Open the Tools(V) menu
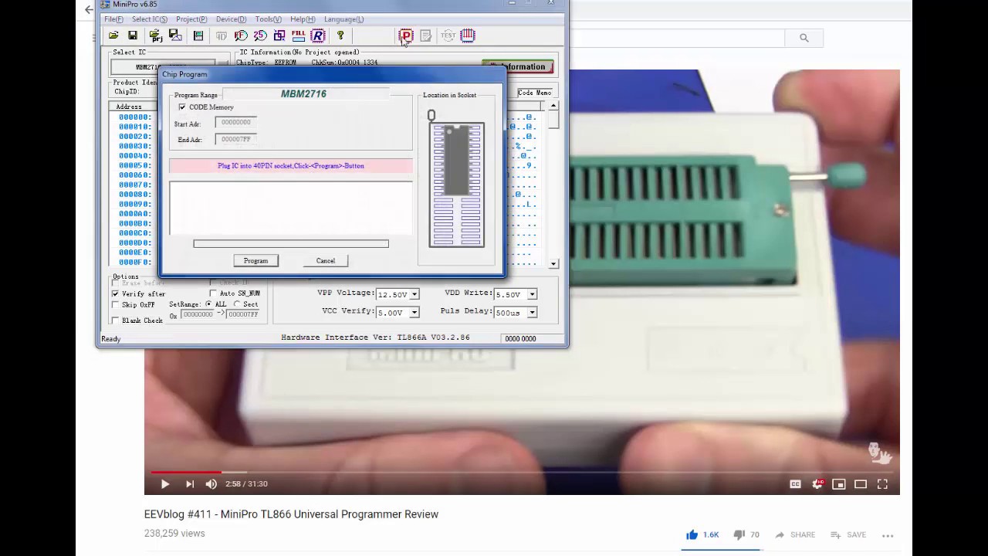Screen dimensions: 988x556 click(268, 19)
